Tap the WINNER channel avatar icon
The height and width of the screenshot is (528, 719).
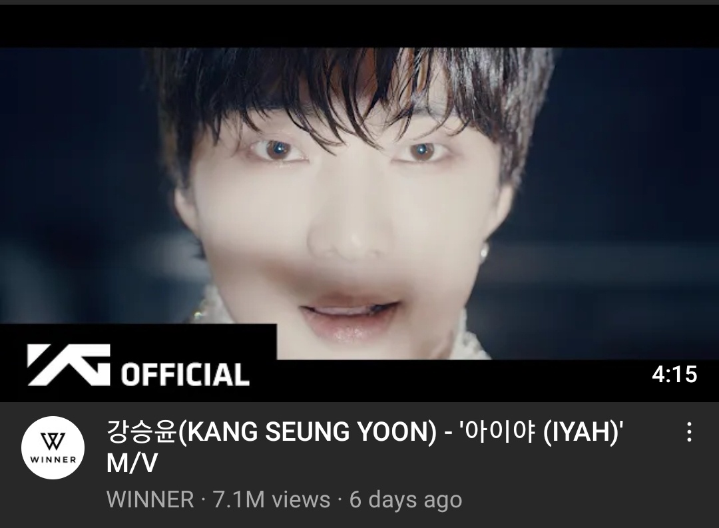53,447
